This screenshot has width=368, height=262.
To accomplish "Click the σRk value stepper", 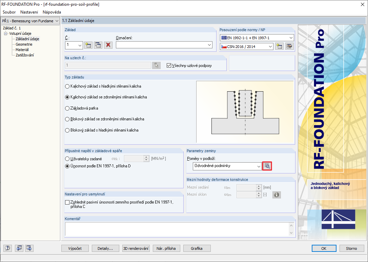I will click(x=146, y=159).
